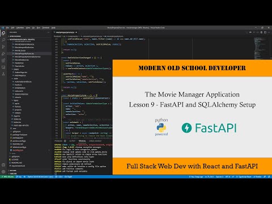272x204 pixels.
Task: Open Git Graph from the status bar
Action: pyautogui.click(x=69, y=177)
